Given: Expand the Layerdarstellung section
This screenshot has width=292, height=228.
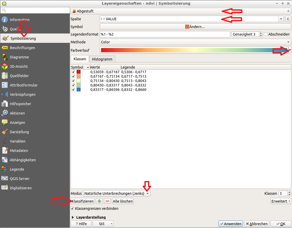Looking at the screenshot, I should coord(73,217).
